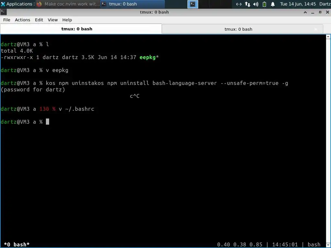Screen dimensions: 331x248
Task: Click the scrollbar up arrow of the terminal
Action: [328, 37]
